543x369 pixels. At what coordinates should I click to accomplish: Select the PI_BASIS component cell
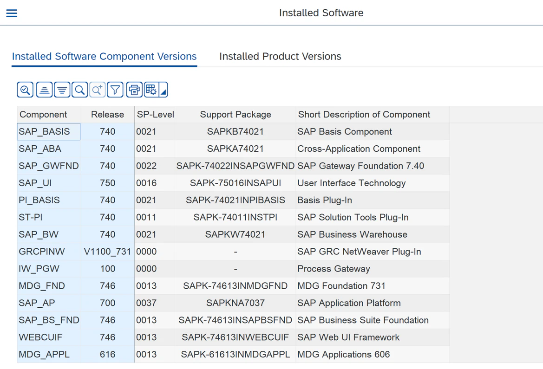[48, 200]
